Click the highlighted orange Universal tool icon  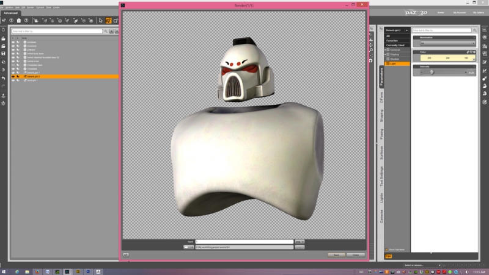tap(108, 21)
